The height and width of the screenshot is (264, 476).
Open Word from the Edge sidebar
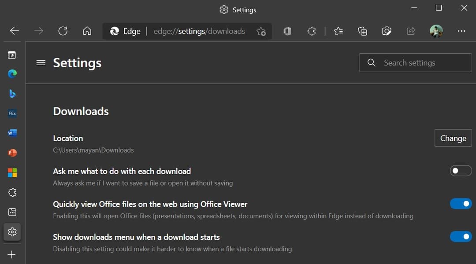click(x=12, y=133)
